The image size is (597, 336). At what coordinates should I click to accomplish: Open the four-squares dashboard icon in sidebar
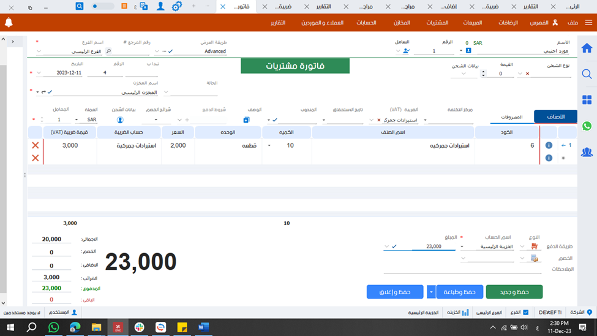pyautogui.click(x=587, y=100)
